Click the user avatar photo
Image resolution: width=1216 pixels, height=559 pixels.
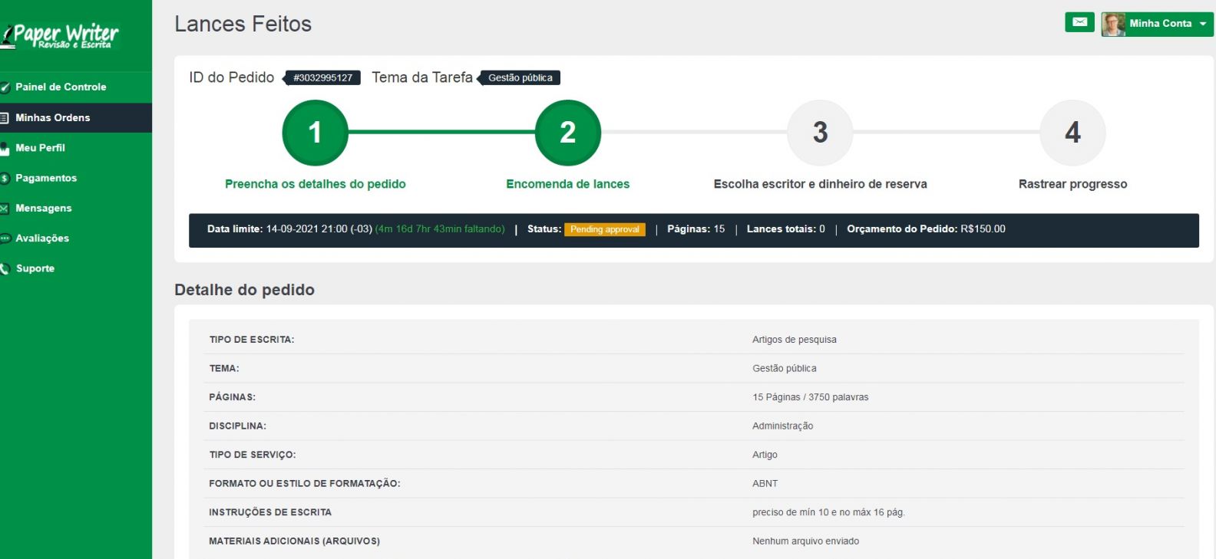pyautogui.click(x=1113, y=24)
